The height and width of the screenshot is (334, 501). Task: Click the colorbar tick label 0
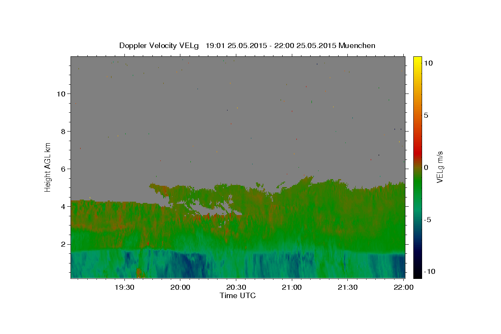[x=426, y=167]
